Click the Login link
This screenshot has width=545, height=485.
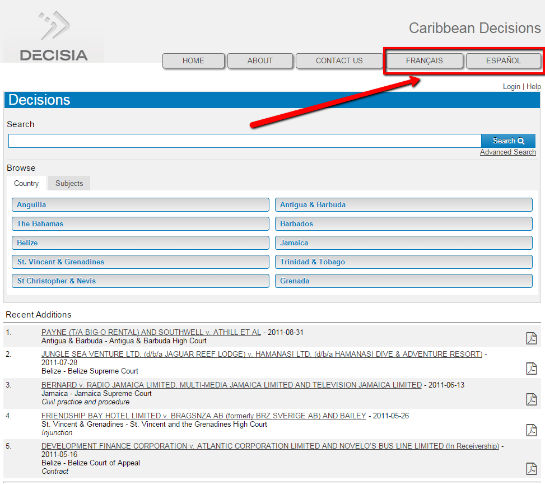511,86
